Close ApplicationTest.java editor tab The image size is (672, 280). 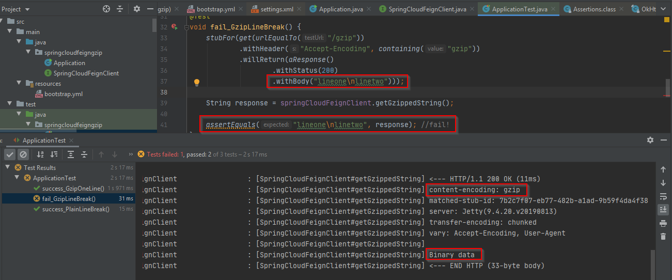pos(554,9)
